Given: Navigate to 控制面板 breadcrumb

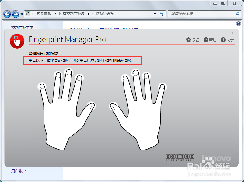Looking at the screenshot, I should [44, 14].
